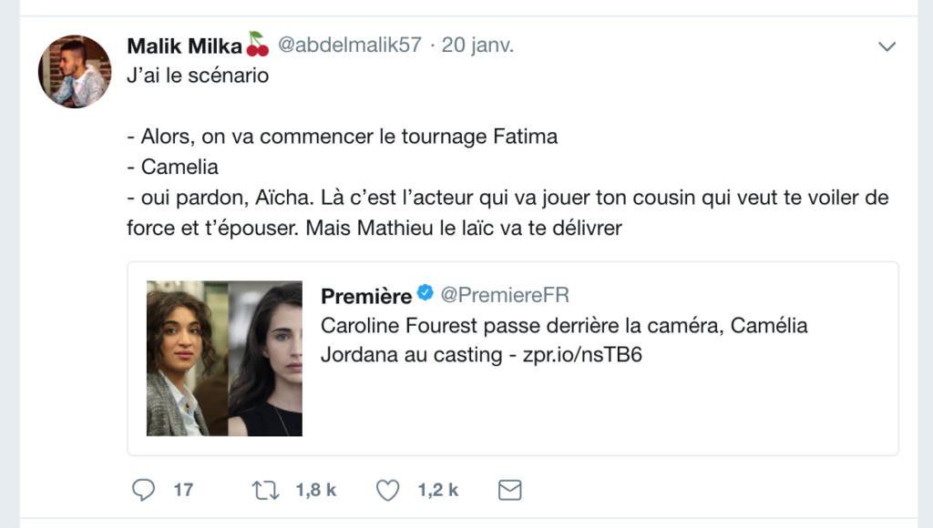
Task: Expand the tweet options chevron
Action: pos(887,46)
